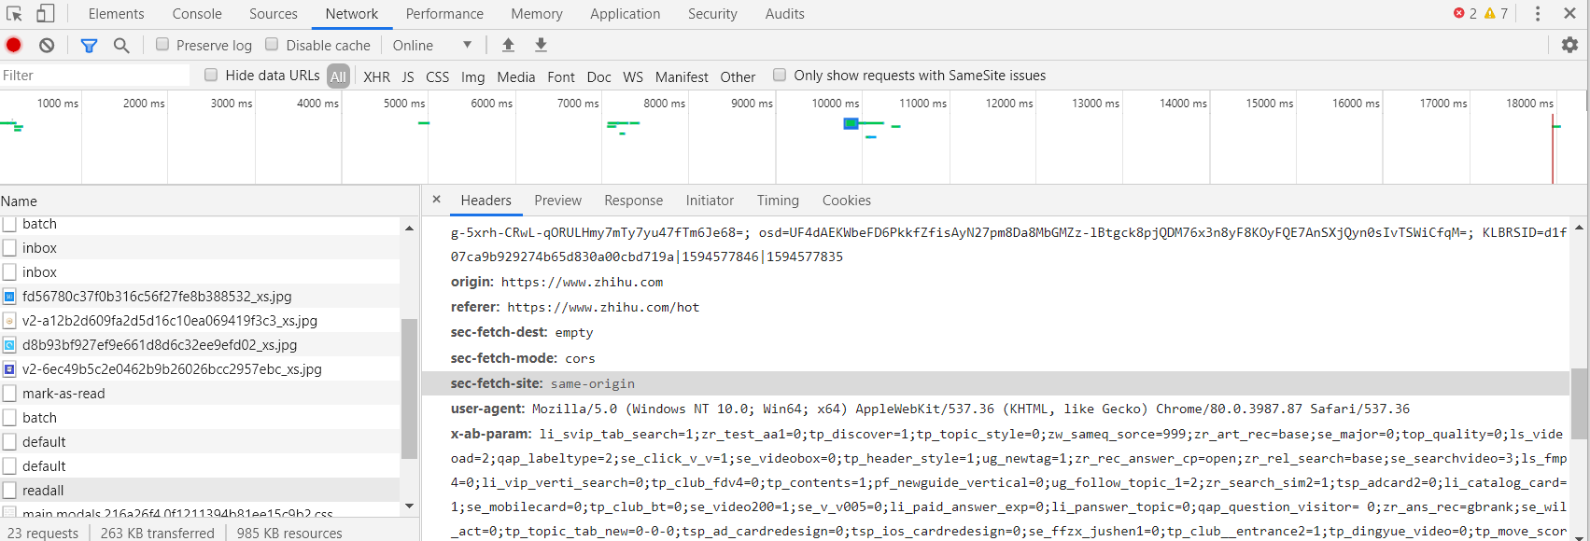
Task: Open the network search magnifier
Action: 121,45
